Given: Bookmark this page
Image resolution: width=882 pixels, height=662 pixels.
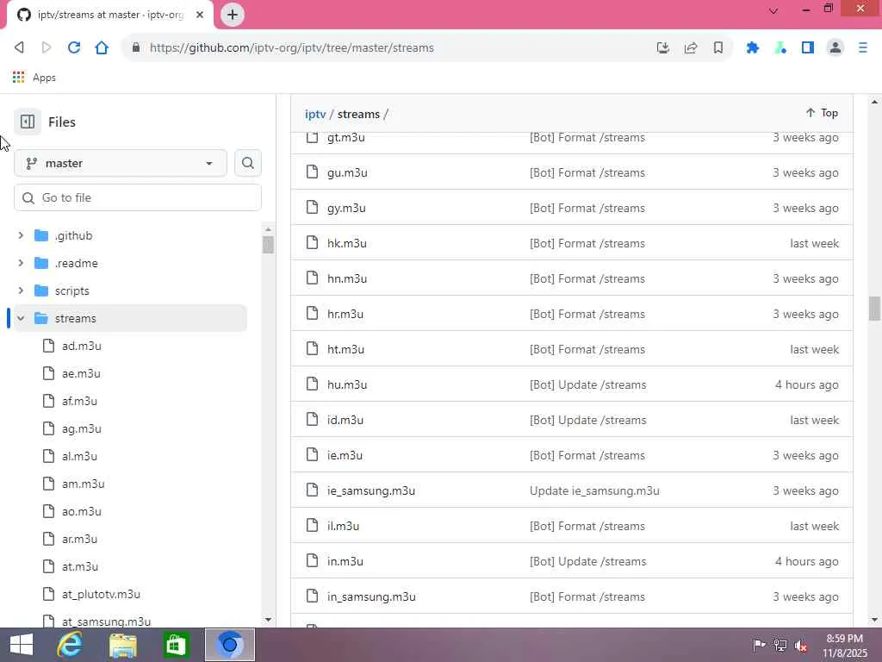Looking at the screenshot, I should [x=717, y=48].
